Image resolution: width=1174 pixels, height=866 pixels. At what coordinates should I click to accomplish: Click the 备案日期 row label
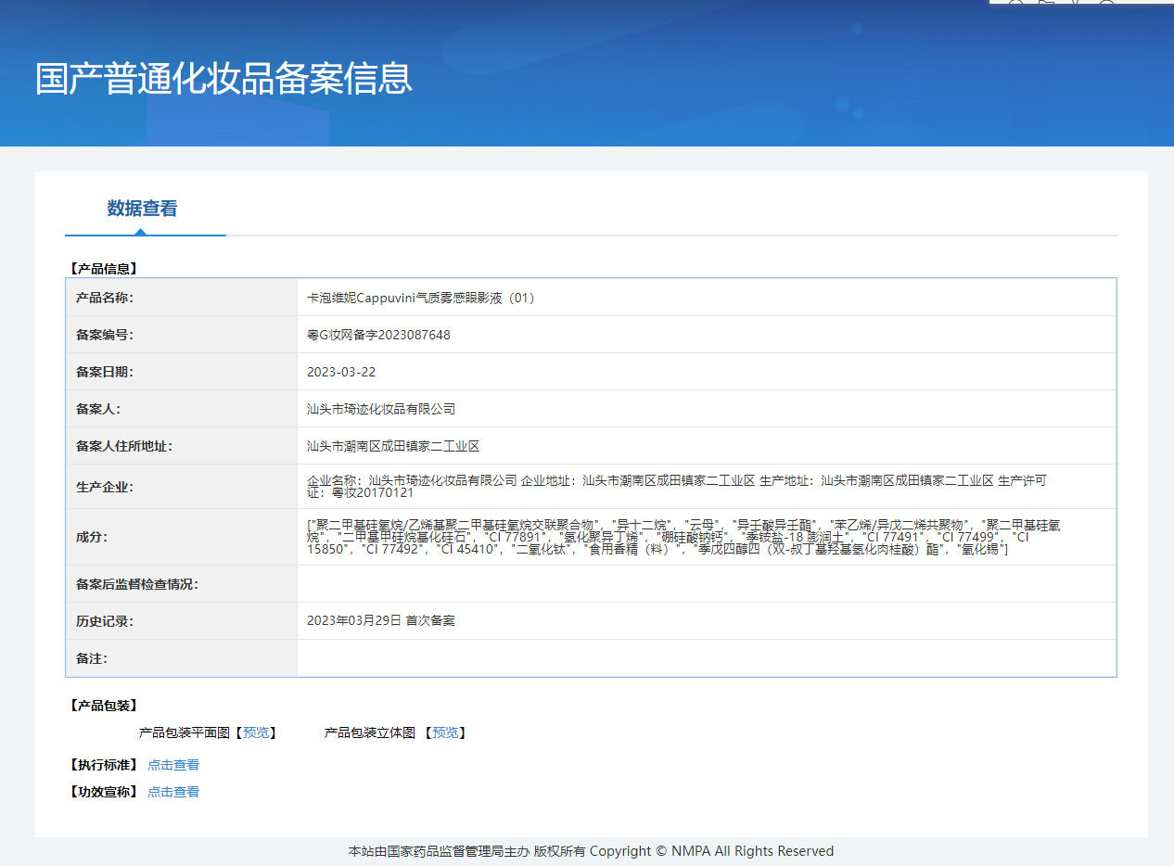point(105,372)
